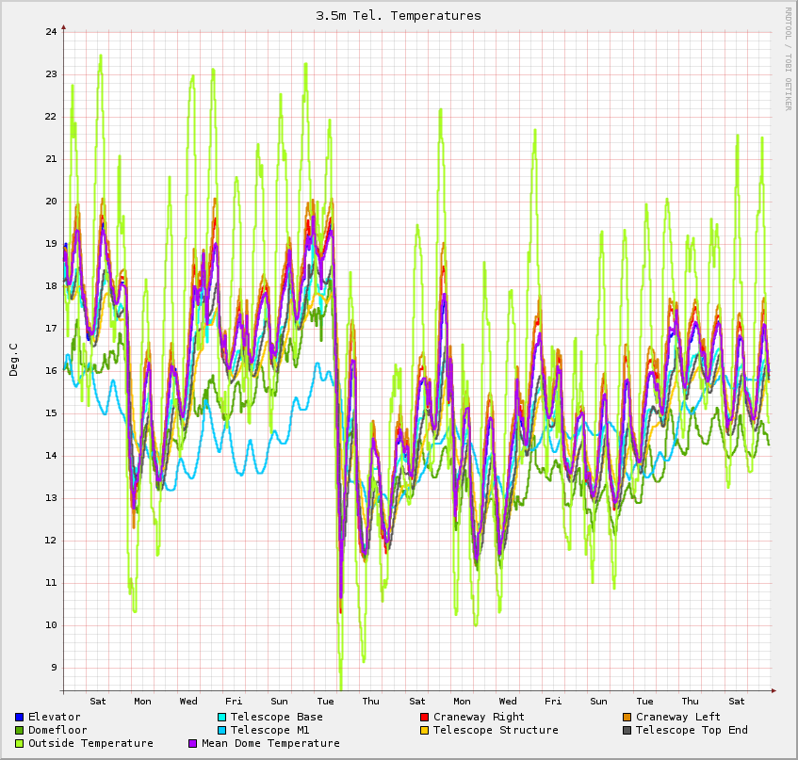This screenshot has height=760, width=798.
Task: Select the red Craneway Right color box
Action: 425,718
